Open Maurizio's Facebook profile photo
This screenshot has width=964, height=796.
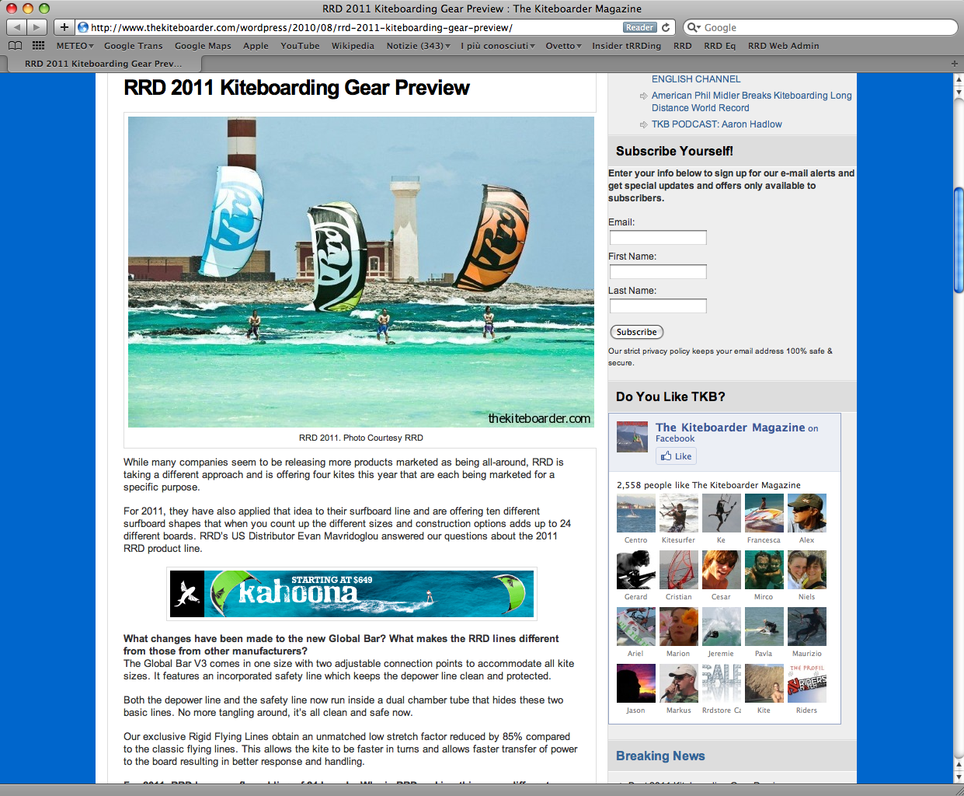tap(807, 627)
